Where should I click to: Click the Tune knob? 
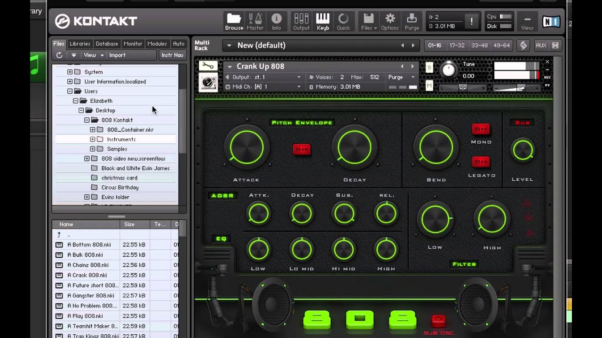tap(449, 70)
